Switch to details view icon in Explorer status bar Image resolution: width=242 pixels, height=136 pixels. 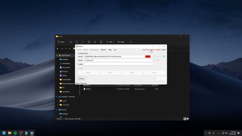point(185,119)
